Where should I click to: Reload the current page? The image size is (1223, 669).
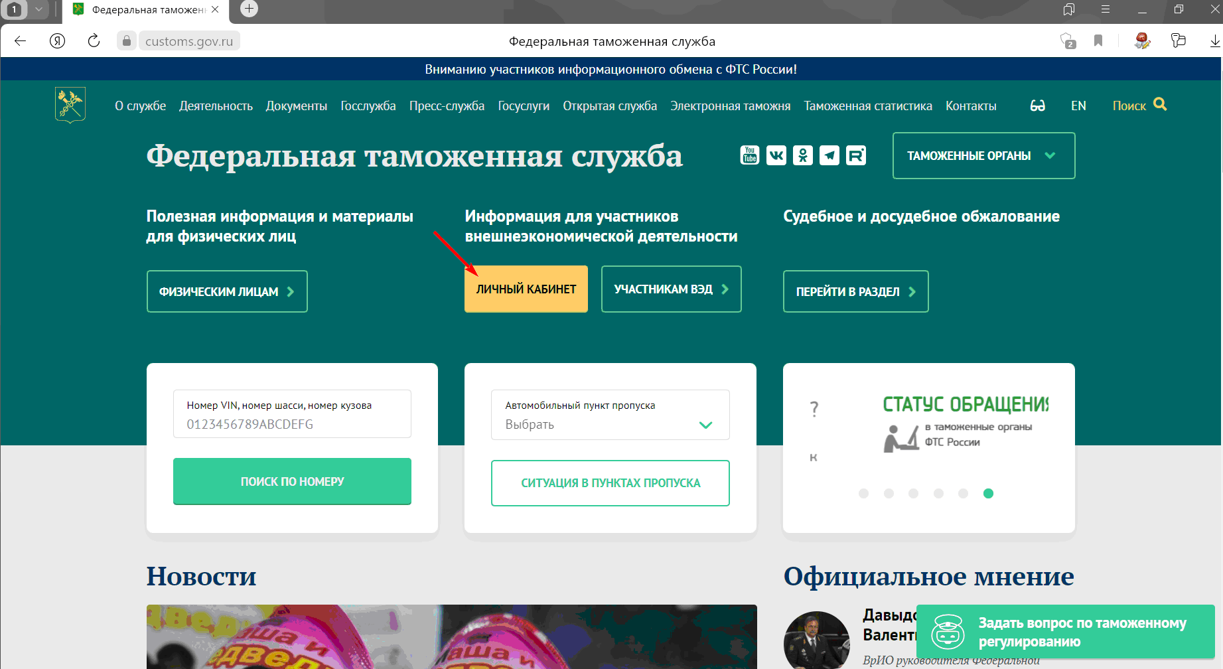[x=94, y=41]
